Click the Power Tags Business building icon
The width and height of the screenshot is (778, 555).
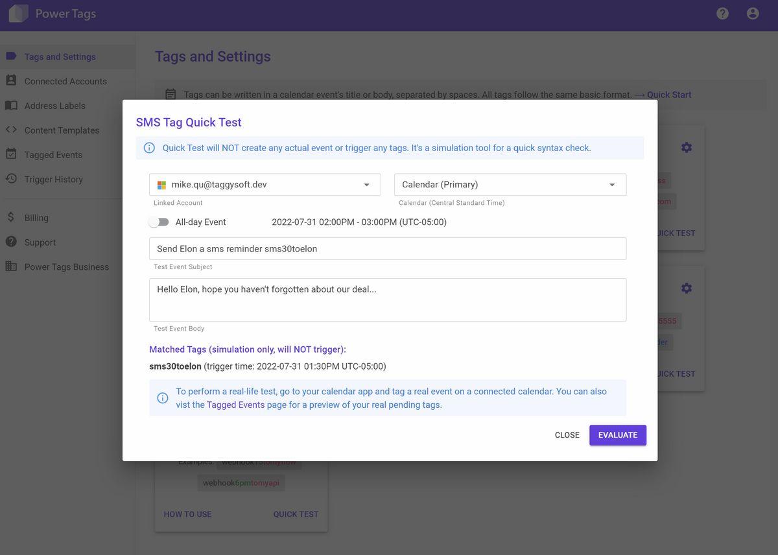(11, 266)
